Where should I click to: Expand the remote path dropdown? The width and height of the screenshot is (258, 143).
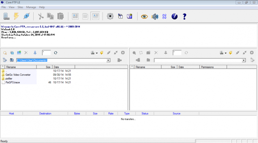pyautogui.click(x=244, y=60)
